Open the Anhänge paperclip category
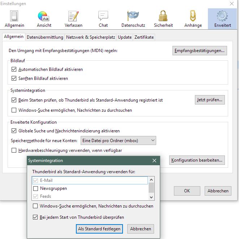Viewport: 239px width, 239px height. (193, 19)
